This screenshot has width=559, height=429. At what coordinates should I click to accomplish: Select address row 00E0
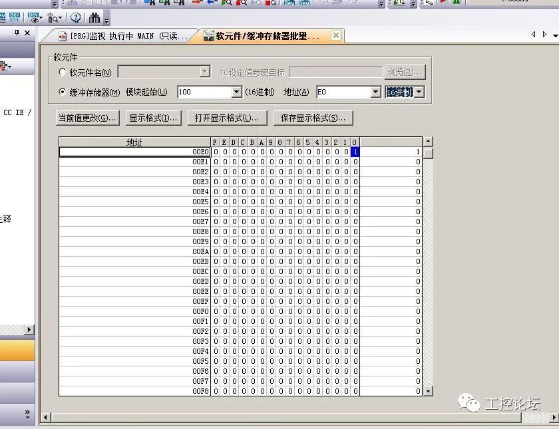(134, 152)
